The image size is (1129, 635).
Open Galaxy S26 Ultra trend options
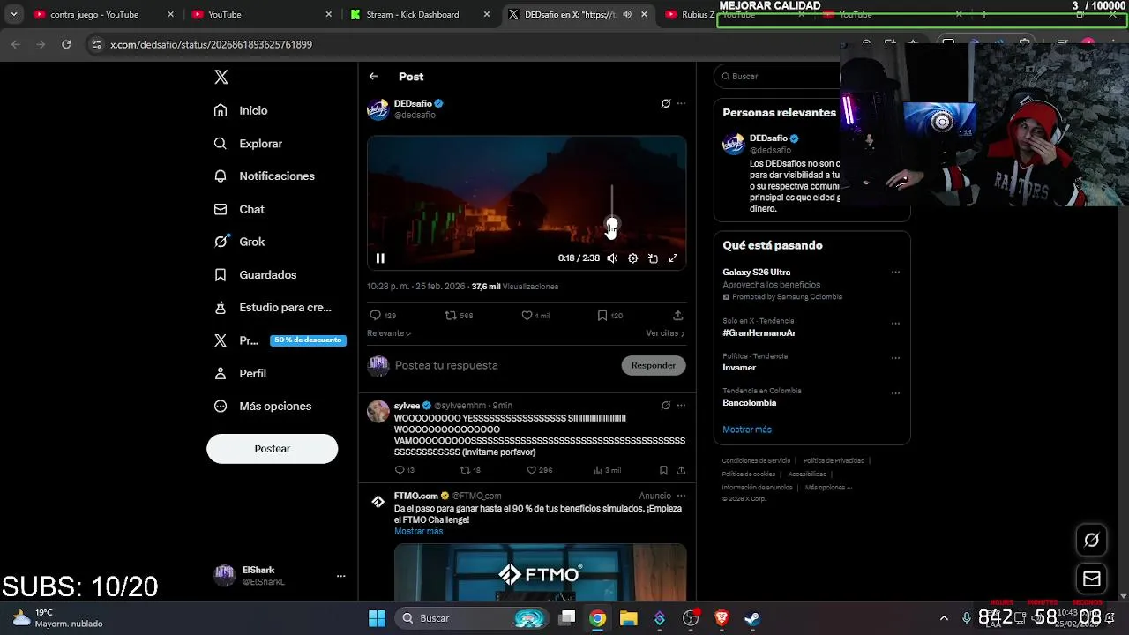(x=895, y=272)
